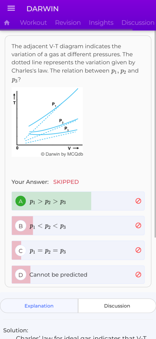Open the Discussion tab in top navigation

click(138, 23)
